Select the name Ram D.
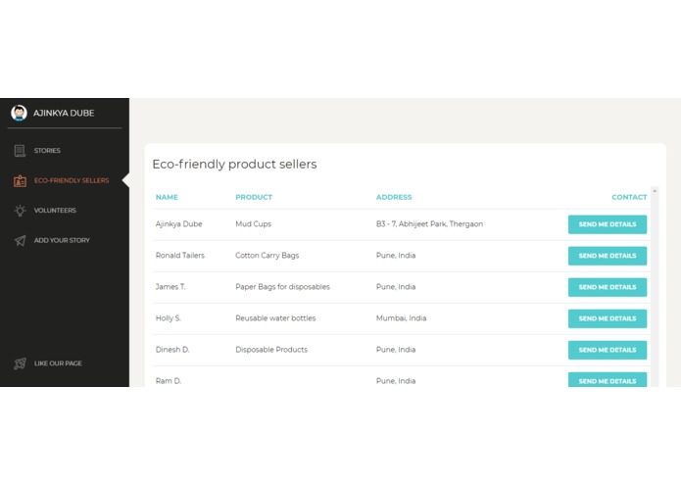The height and width of the screenshot is (484, 681). click(169, 381)
